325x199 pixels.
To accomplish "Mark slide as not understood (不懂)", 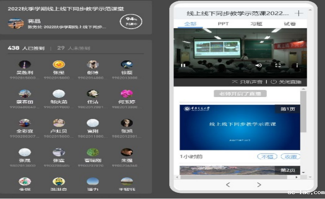I will (267, 157).
